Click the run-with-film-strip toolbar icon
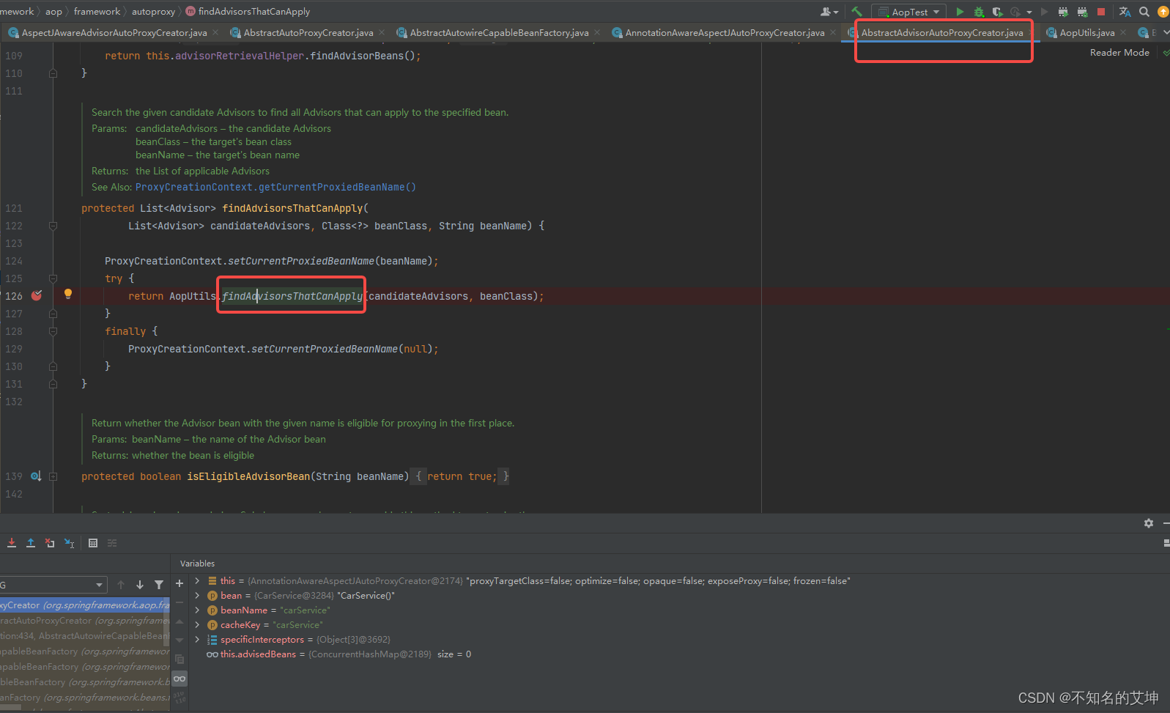 1063,12
